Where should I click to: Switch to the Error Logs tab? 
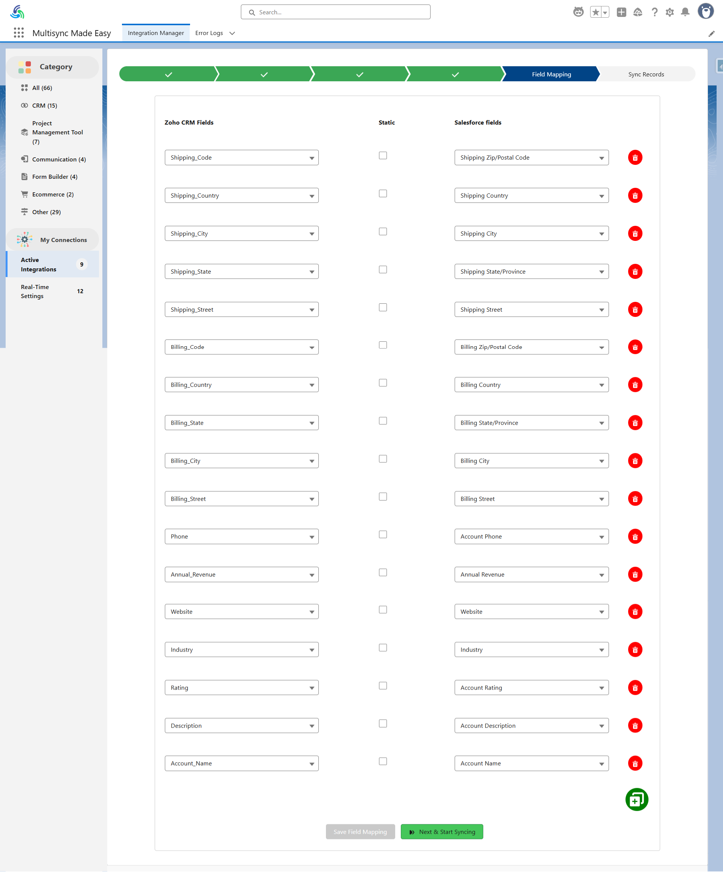(209, 33)
